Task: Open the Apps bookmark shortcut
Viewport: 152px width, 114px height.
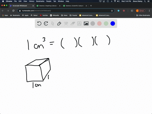Action: (5, 15)
